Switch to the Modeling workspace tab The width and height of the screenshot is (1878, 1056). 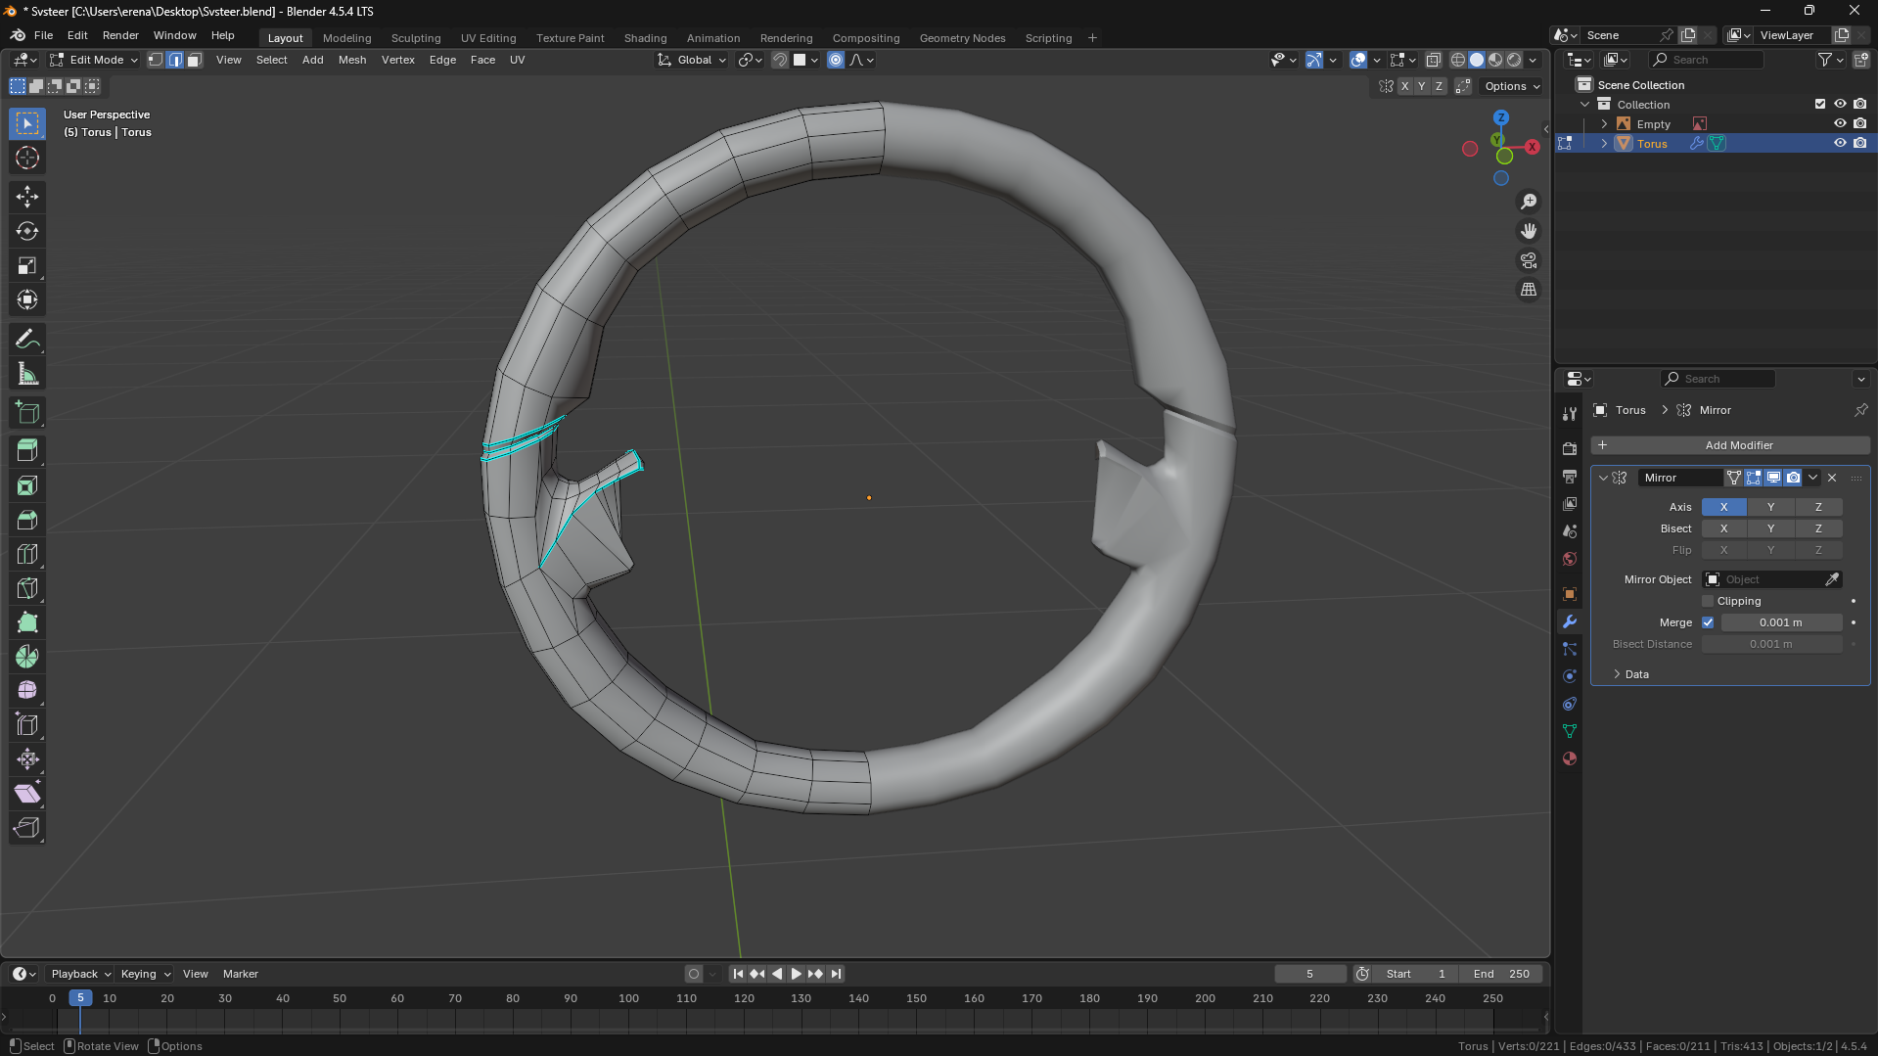click(x=346, y=38)
